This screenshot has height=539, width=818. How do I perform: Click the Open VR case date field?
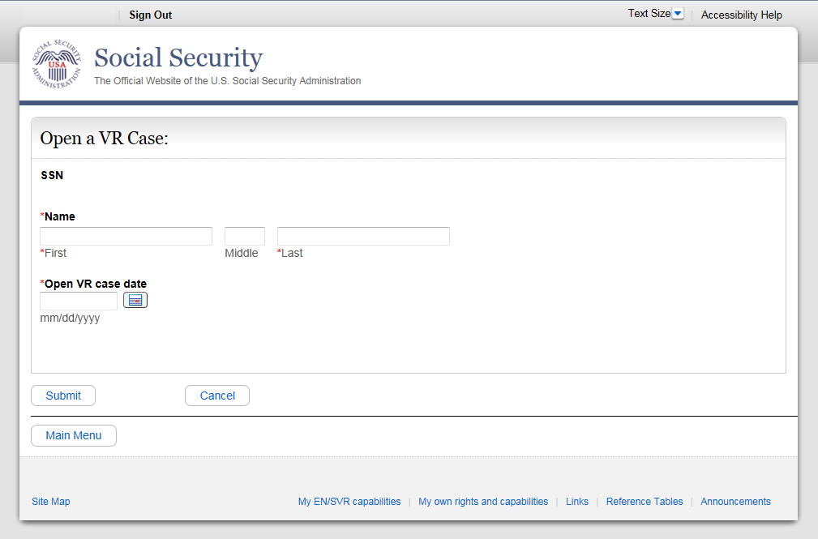79,301
